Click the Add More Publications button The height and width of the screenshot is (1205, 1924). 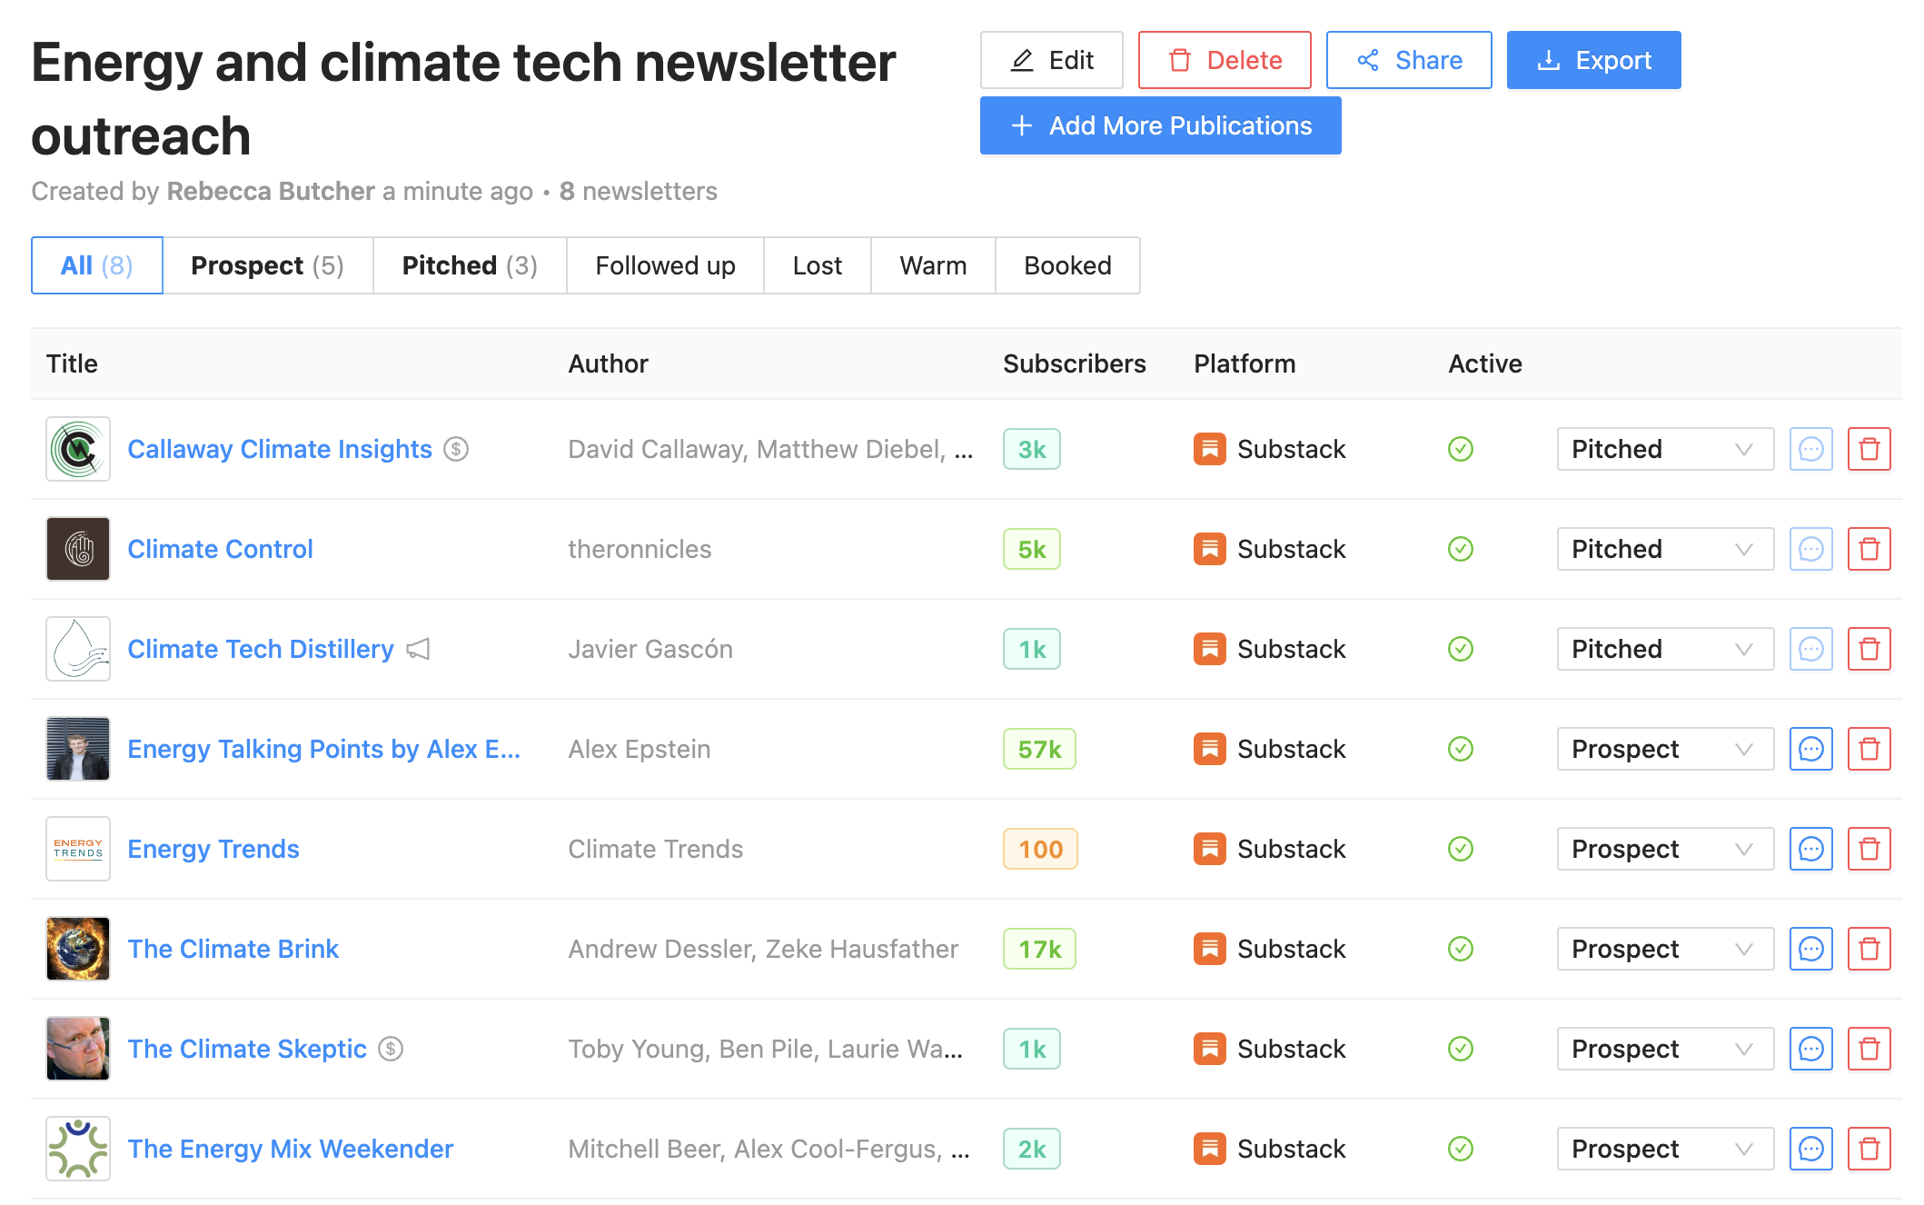[x=1160, y=125]
